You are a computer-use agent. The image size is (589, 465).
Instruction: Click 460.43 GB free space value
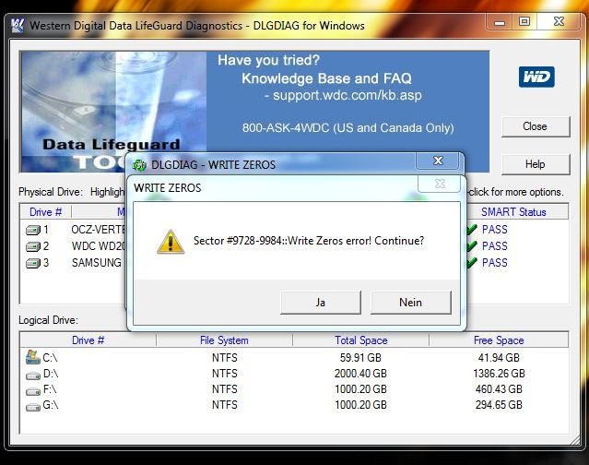pyautogui.click(x=499, y=389)
